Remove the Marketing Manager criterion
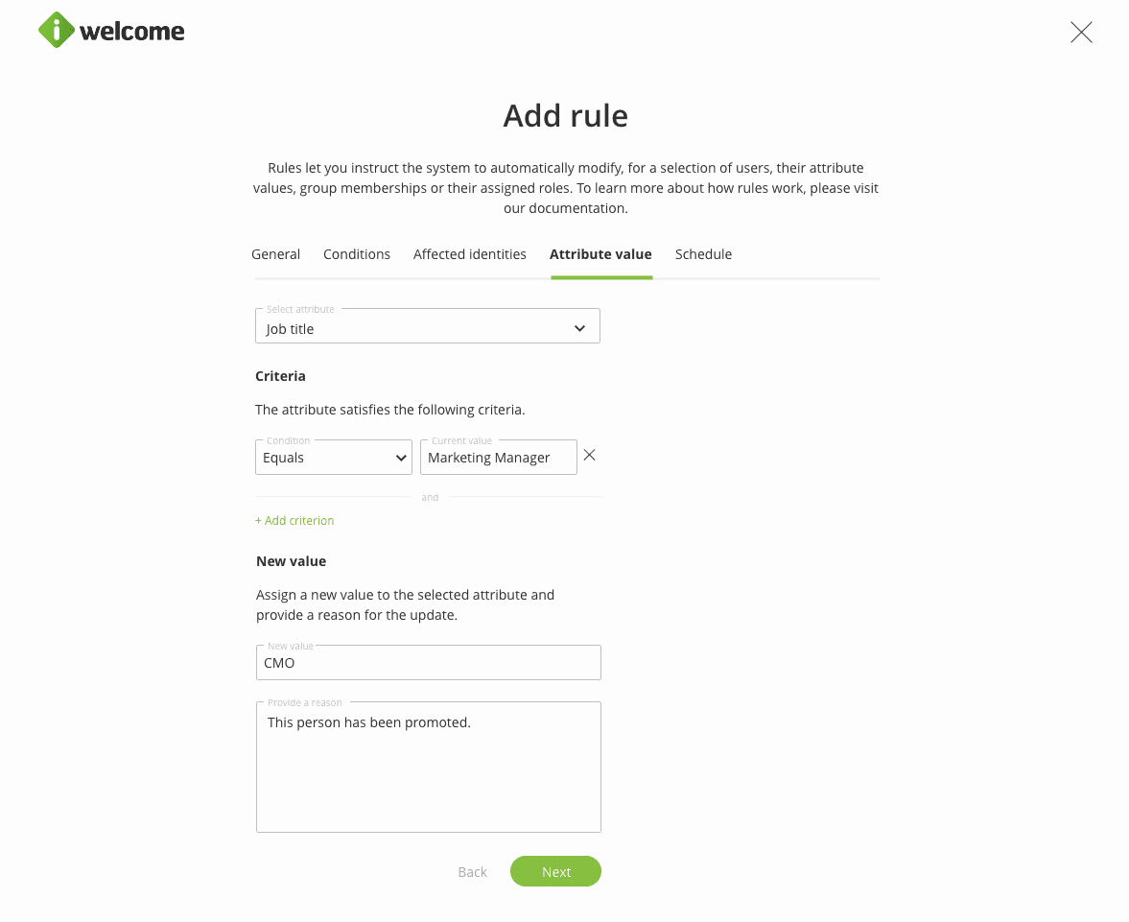The image size is (1129, 922). 590,456
